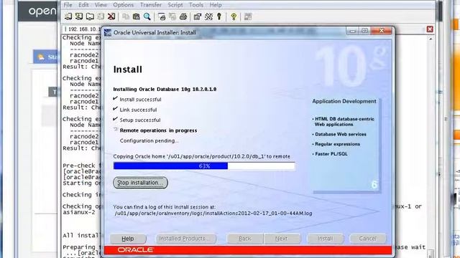Click the greyed Reconnect toolbar icon

tap(101, 16)
